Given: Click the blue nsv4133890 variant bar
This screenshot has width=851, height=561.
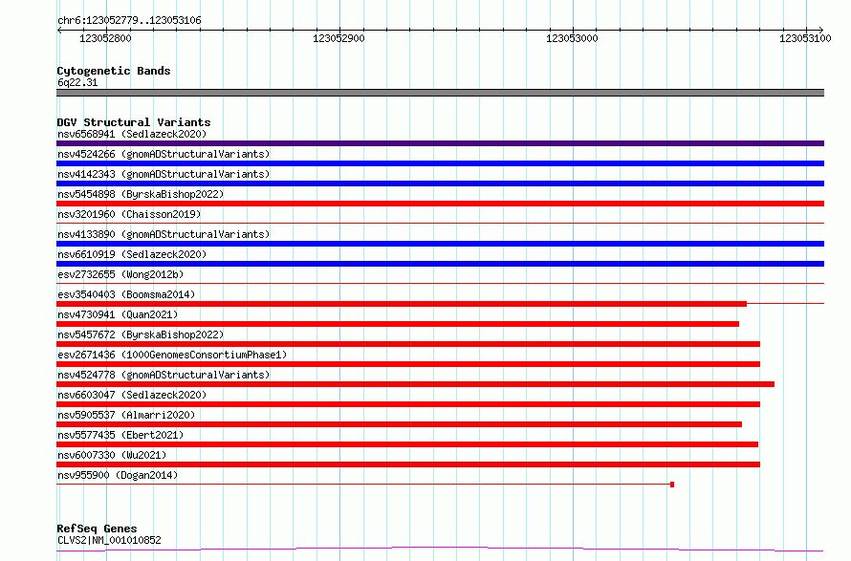Looking at the screenshot, I should point(440,244).
